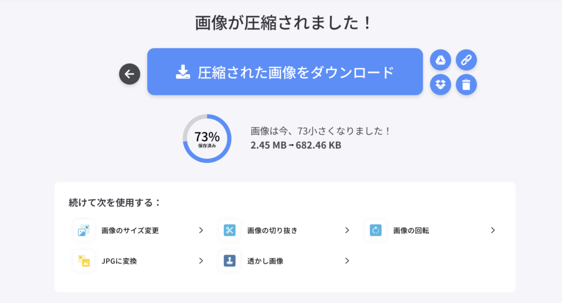
Task: Click the 2.45 MB → 682.46 KB size text
Action: pyautogui.click(x=296, y=145)
